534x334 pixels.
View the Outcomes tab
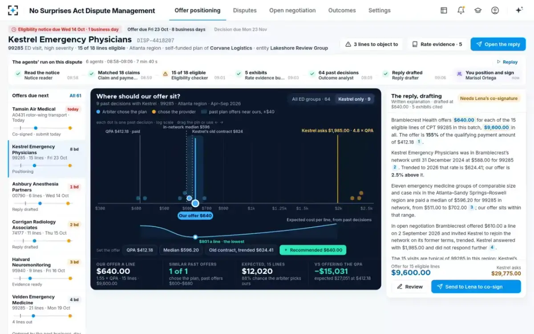pyautogui.click(x=342, y=10)
